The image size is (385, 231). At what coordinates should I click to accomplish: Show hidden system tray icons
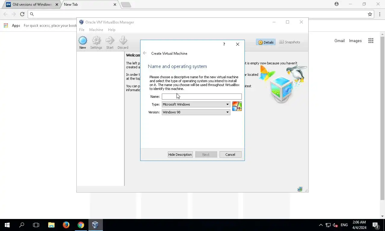tap(321, 225)
